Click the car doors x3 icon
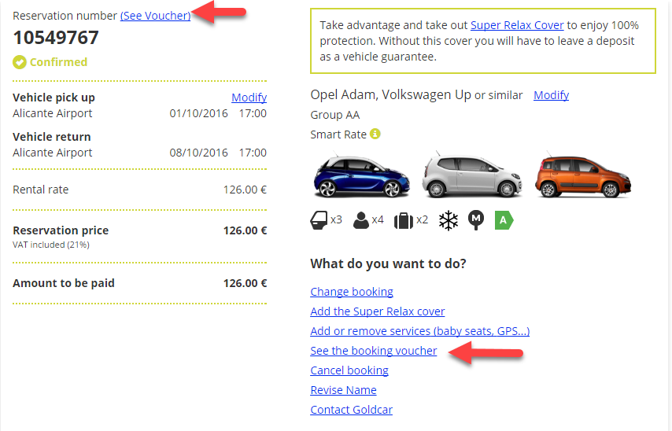672x431 pixels. tap(320, 220)
